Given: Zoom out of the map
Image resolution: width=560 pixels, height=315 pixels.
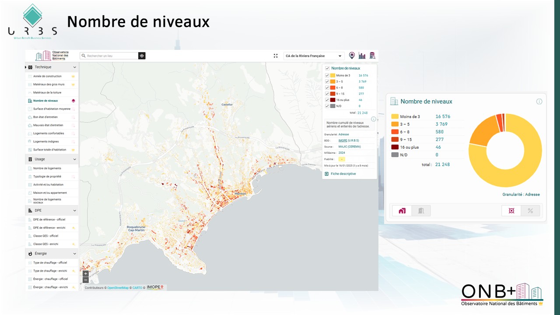Looking at the screenshot, I should 86,280.
